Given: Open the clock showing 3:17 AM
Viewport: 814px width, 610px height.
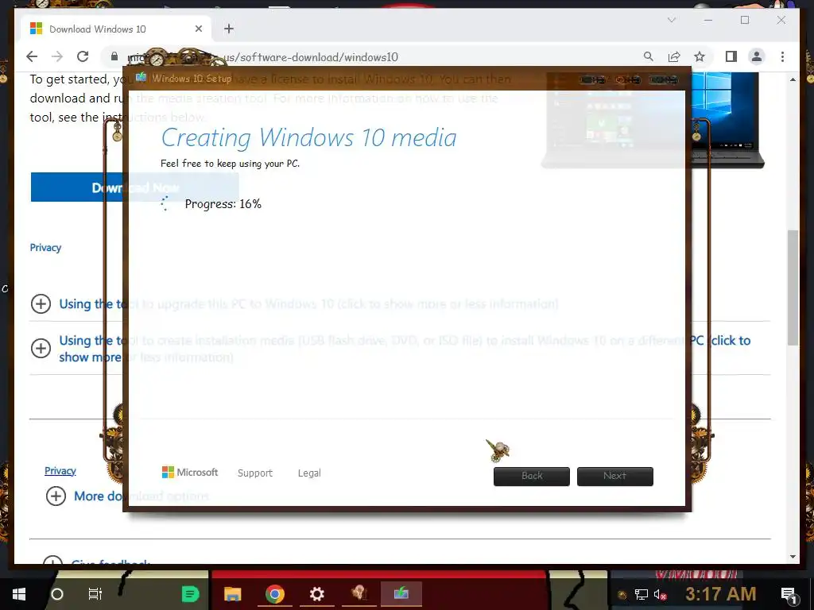Looking at the screenshot, I should (721, 594).
